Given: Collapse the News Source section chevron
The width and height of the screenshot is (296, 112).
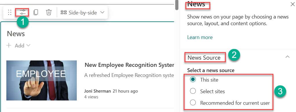Looking at the screenshot, I should [x=288, y=57].
